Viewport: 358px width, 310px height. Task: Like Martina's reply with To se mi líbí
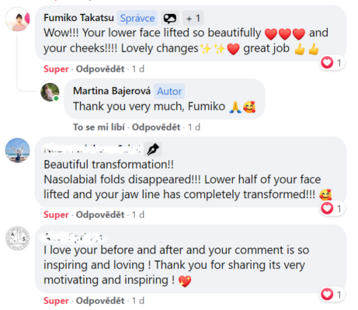point(99,127)
